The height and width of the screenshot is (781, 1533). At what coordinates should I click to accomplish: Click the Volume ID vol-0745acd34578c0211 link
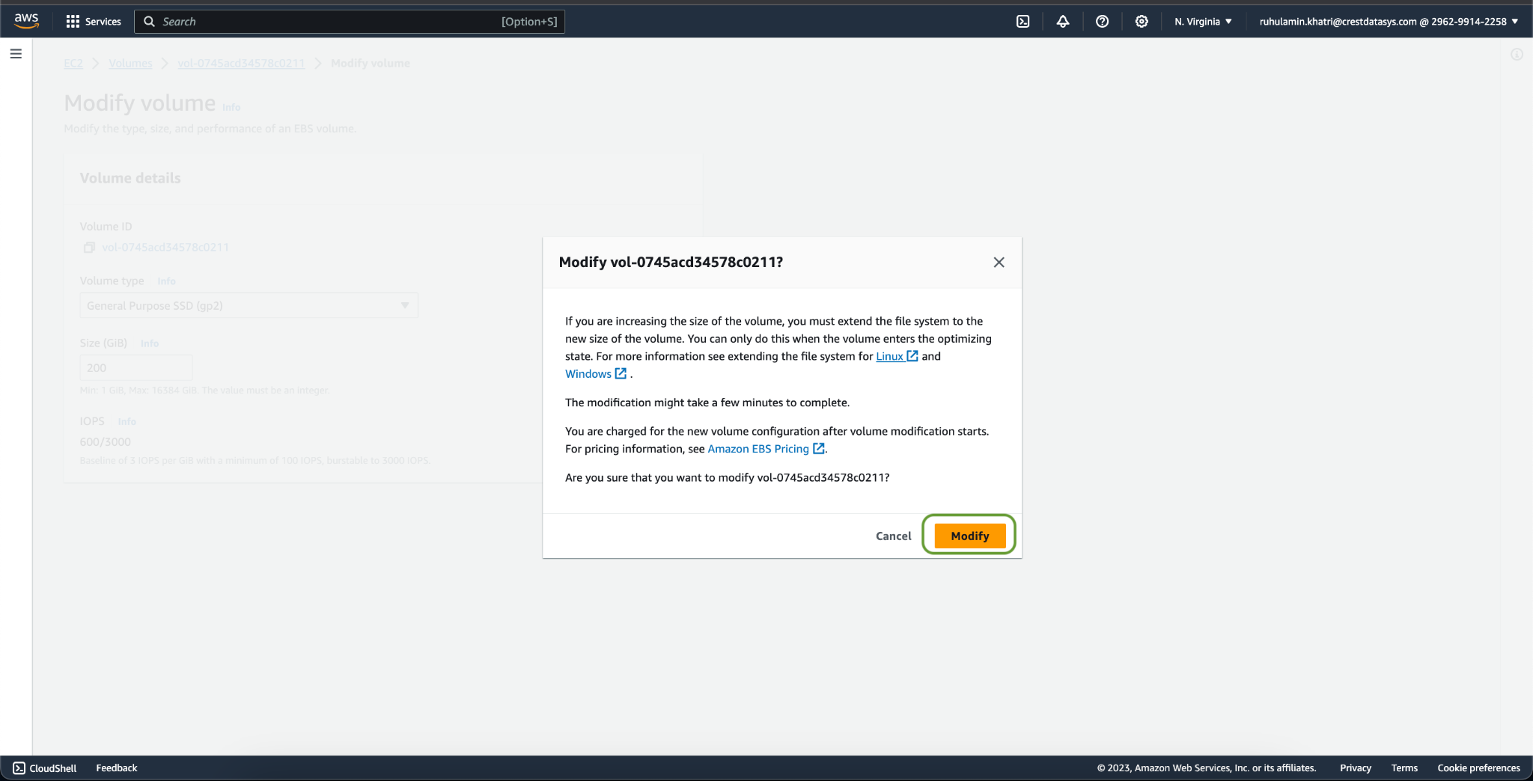point(165,248)
